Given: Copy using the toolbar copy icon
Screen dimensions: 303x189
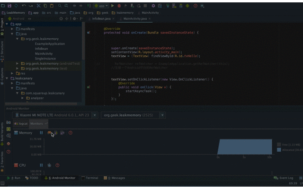Looking at the screenshot, I should tap(45, 6).
